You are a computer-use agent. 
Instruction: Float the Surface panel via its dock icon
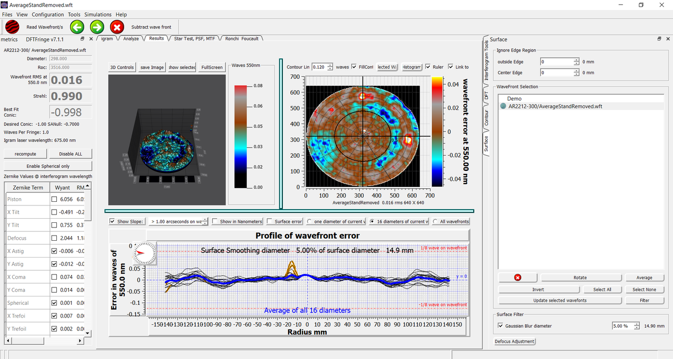click(659, 39)
